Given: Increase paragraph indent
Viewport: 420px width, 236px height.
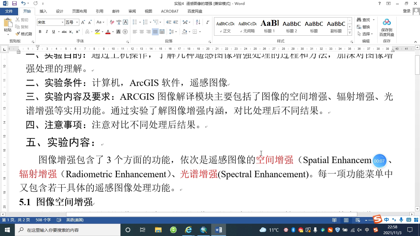Looking at the screenshot, I should tap(176, 22).
